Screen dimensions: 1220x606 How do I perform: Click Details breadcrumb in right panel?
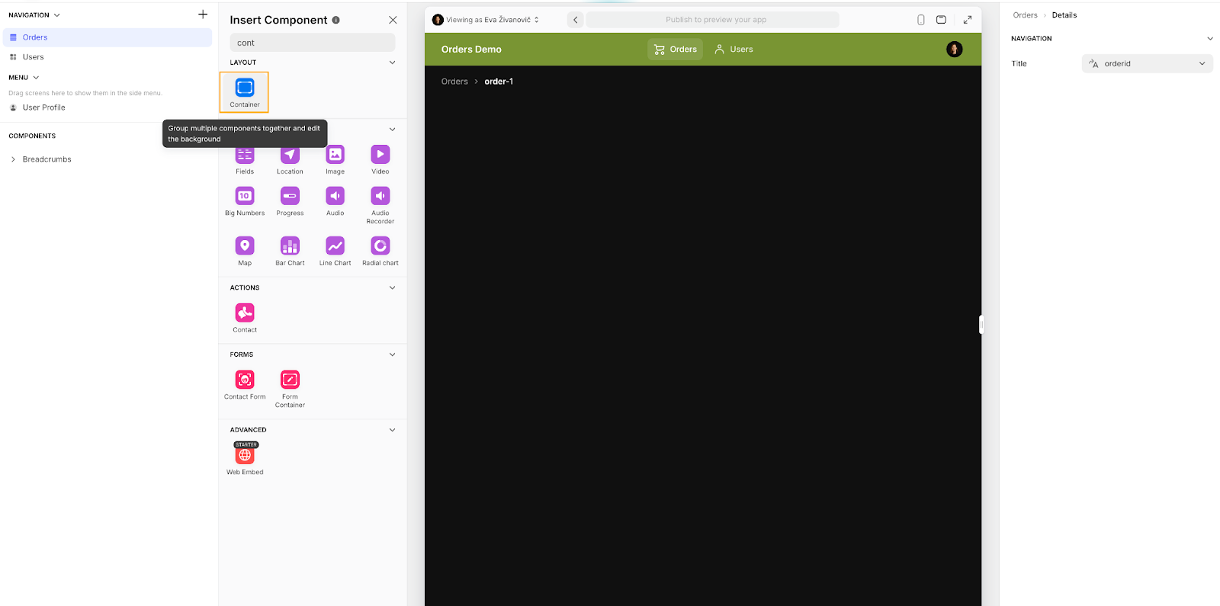pos(1064,15)
